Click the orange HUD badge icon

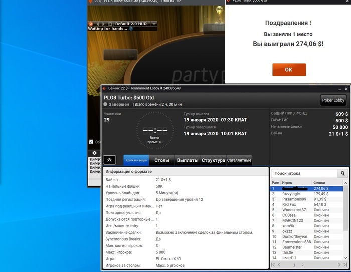pos(90,24)
